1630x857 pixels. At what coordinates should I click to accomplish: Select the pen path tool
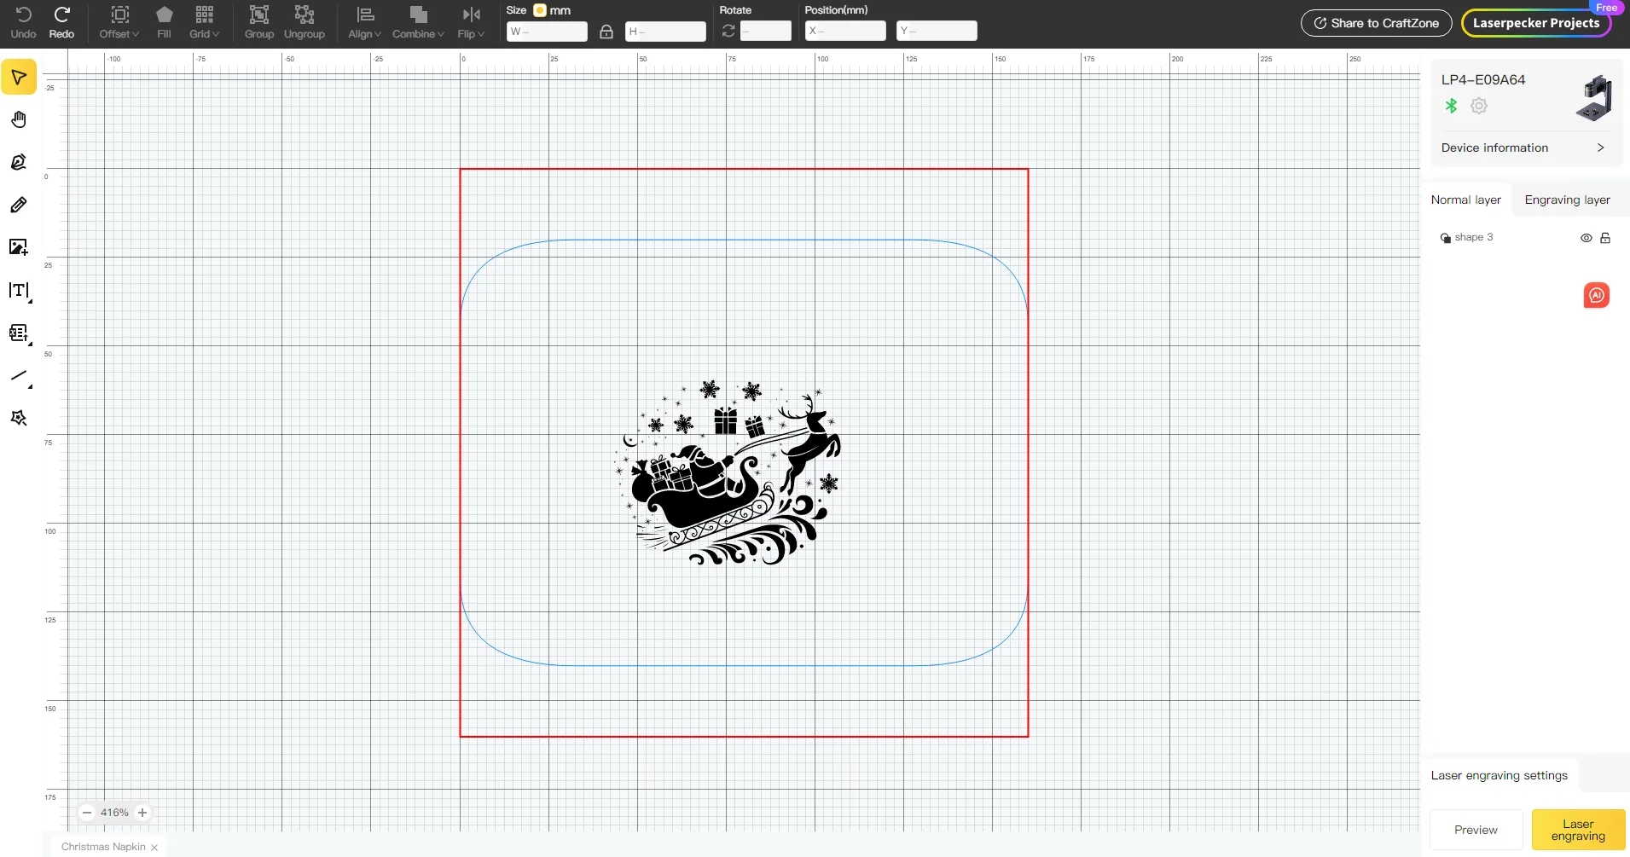point(19,162)
